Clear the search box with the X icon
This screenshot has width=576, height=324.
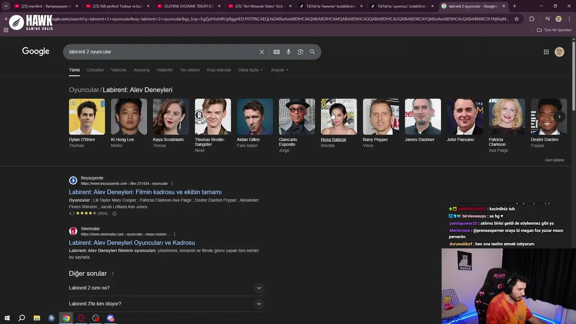[262, 52]
